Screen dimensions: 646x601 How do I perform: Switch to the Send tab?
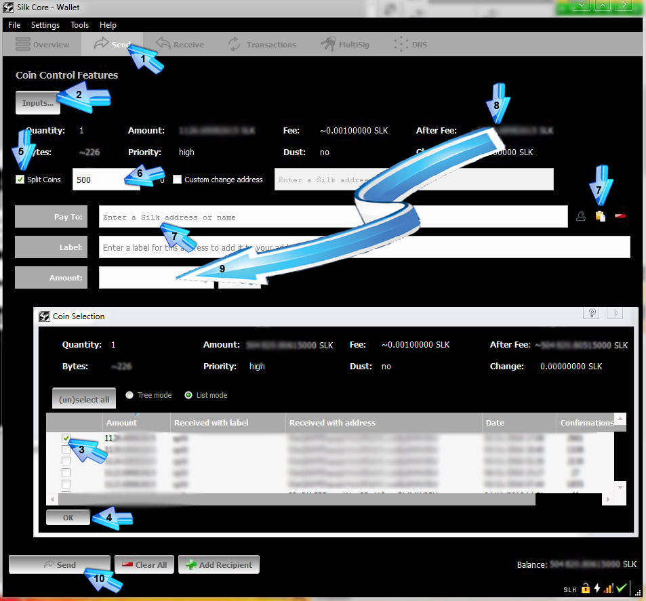[112, 44]
